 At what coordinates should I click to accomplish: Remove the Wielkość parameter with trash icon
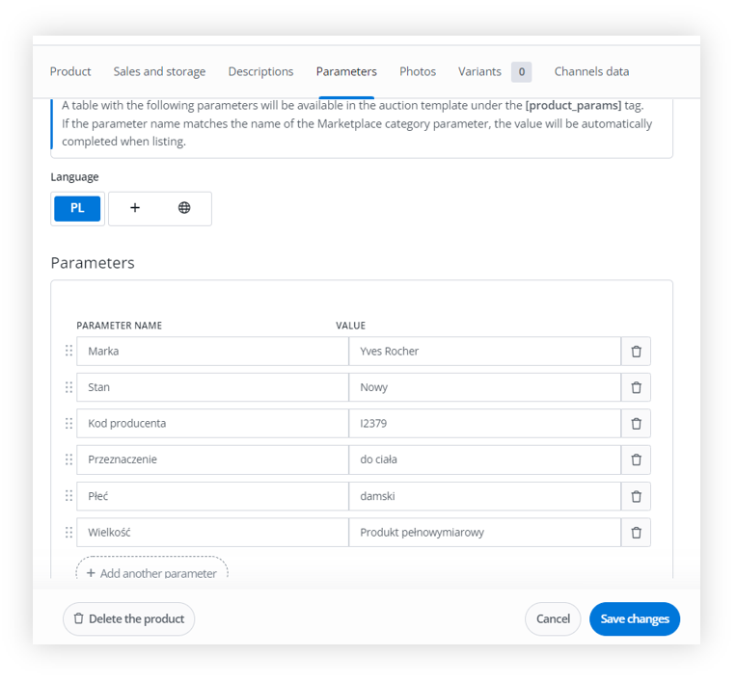(636, 532)
